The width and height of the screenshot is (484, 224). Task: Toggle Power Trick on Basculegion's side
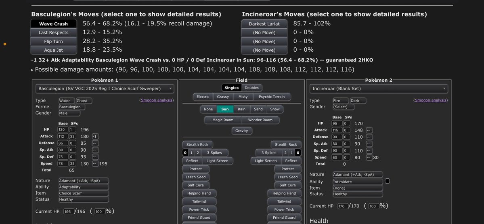[x=199, y=209]
